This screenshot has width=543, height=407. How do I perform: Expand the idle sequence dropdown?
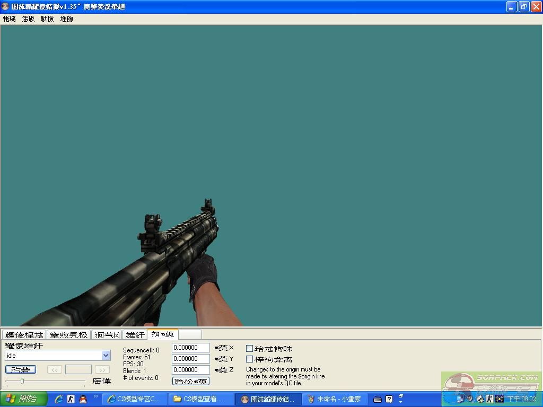(x=106, y=356)
